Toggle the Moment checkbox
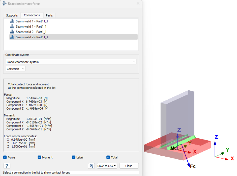237x176 pixels. [39, 157]
